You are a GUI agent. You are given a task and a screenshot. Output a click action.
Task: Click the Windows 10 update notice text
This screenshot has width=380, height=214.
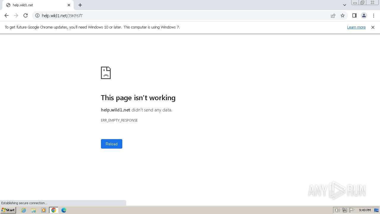tap(92, 27)
